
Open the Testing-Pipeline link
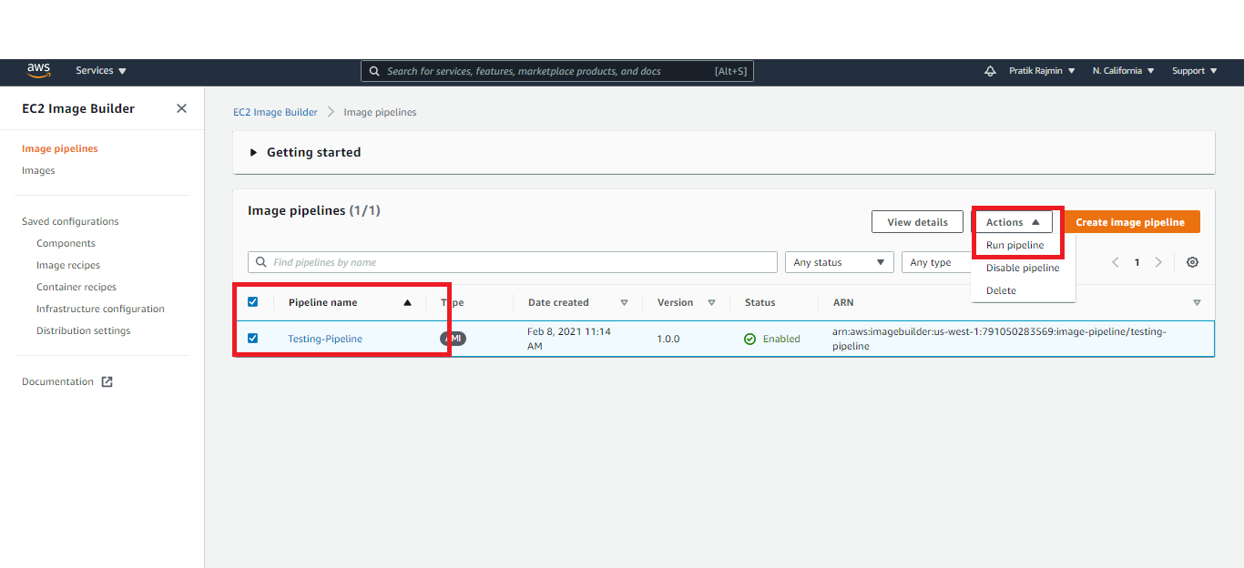(325, 339)
